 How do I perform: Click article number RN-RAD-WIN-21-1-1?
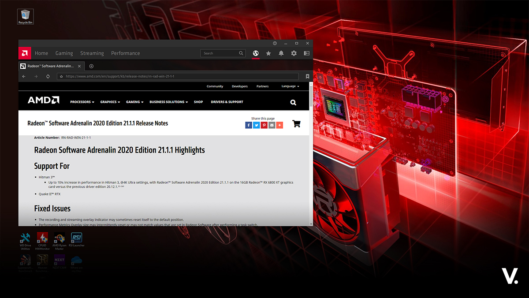76,138
